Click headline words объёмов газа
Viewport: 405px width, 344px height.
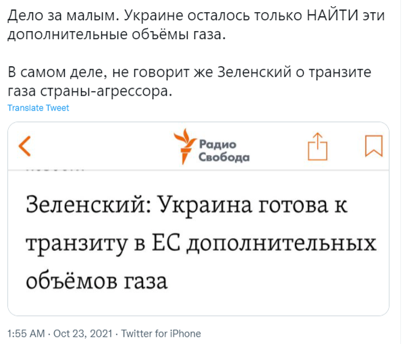[97, 281]
